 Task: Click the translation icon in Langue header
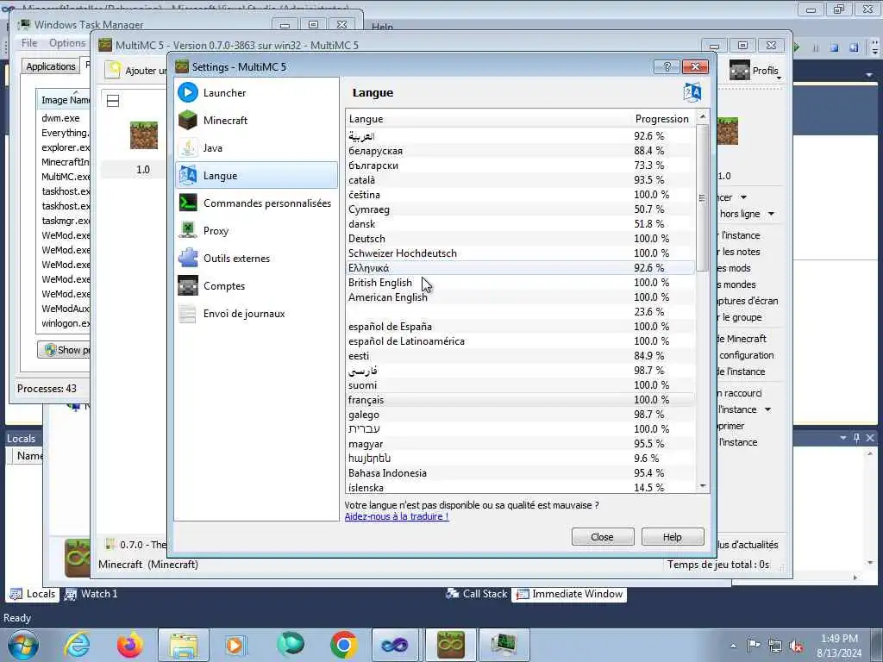[692, 92]
